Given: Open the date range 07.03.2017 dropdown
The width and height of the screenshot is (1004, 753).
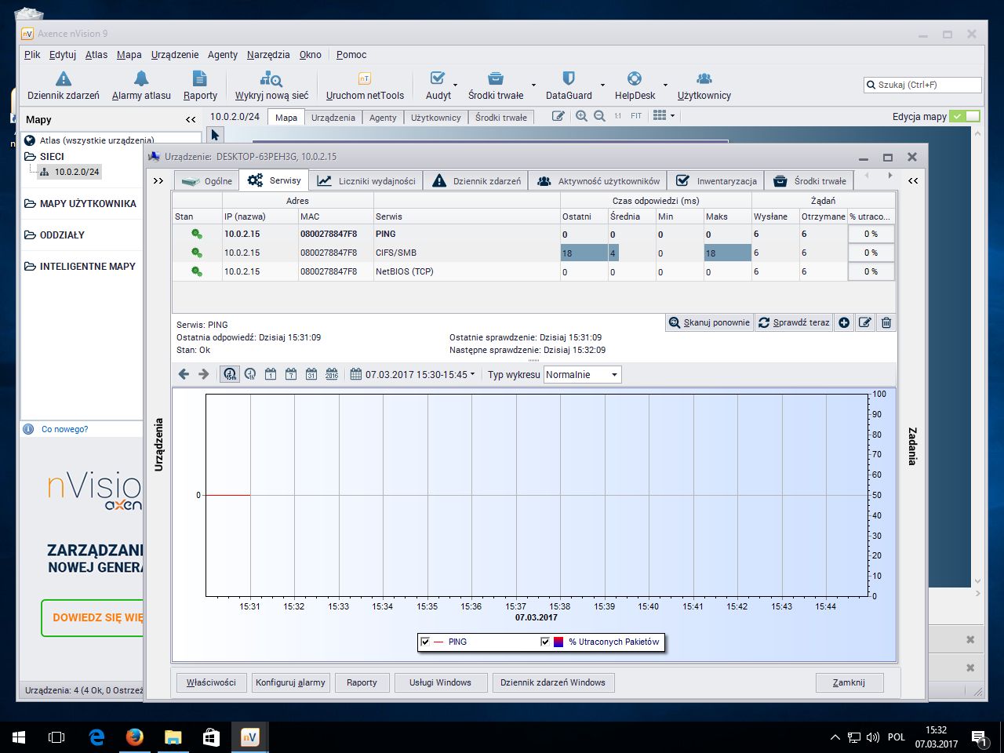Looking at the screenshot, I should (x=413, y=375).
